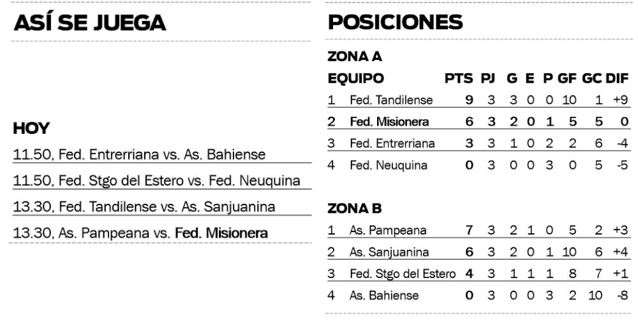Open the Tandilense vs. Sanjuanina 13.30 match

point(144,207)
